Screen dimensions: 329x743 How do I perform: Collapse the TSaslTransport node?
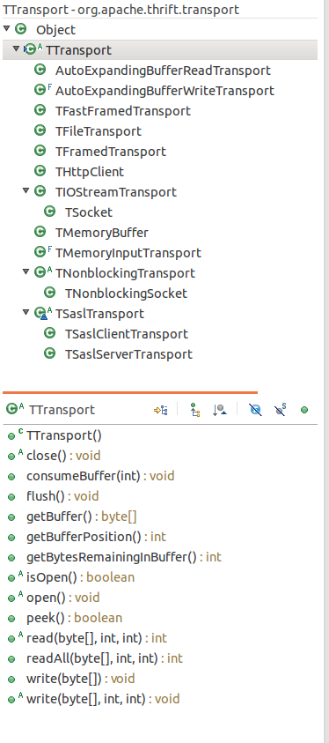[26, 313]
